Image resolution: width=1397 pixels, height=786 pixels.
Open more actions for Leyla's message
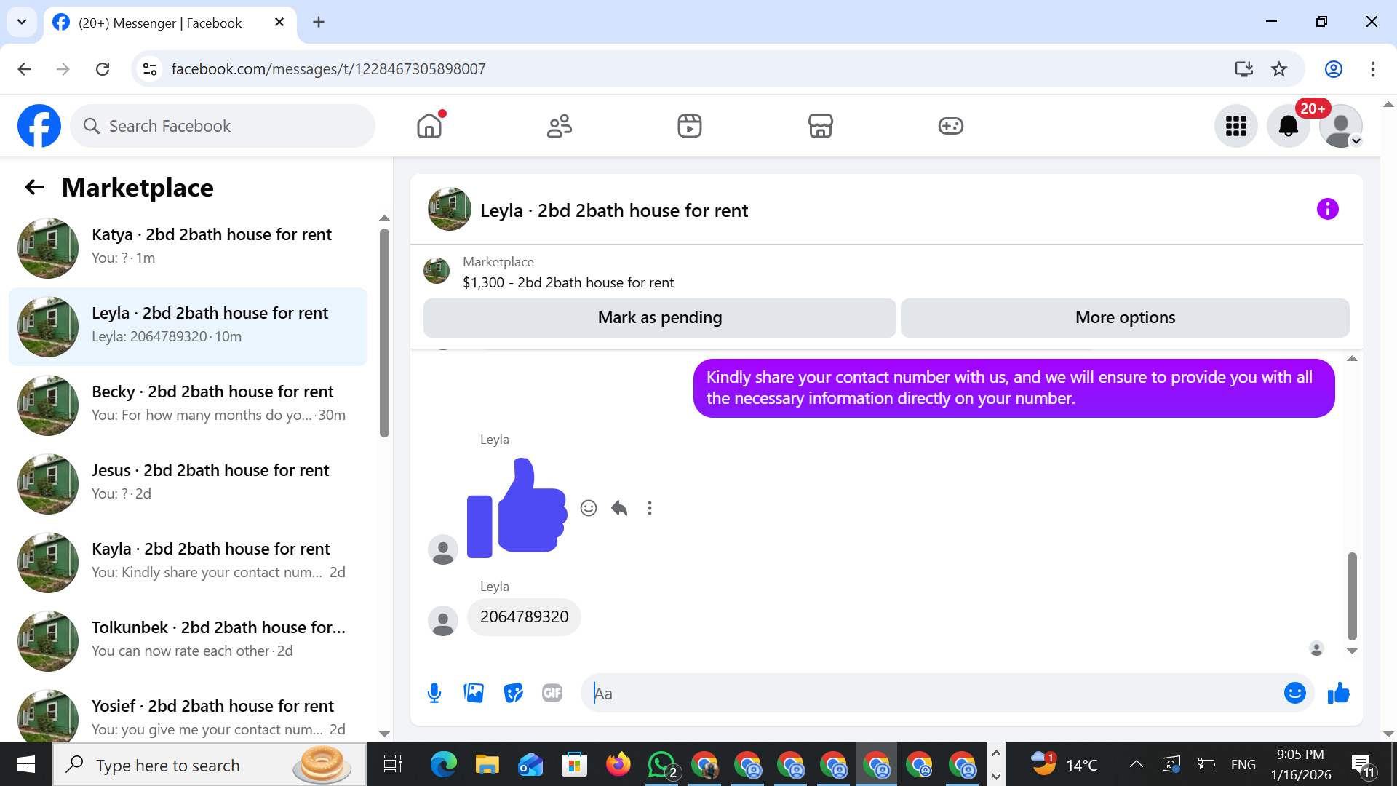click(650, 508)
